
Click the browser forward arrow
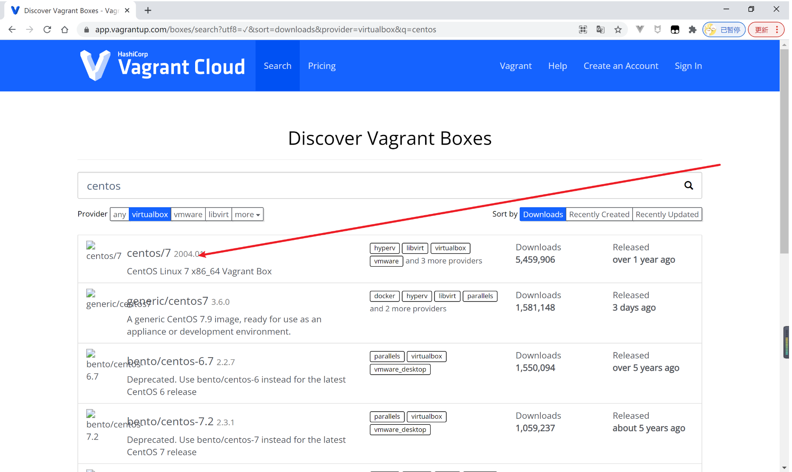[29, 29]
